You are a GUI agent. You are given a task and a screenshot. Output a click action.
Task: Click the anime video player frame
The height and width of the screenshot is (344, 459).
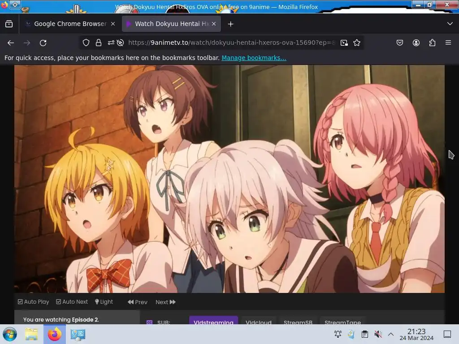[229, 179]
